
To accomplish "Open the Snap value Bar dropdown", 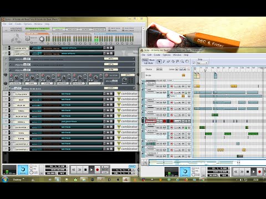I will [202, 63].
